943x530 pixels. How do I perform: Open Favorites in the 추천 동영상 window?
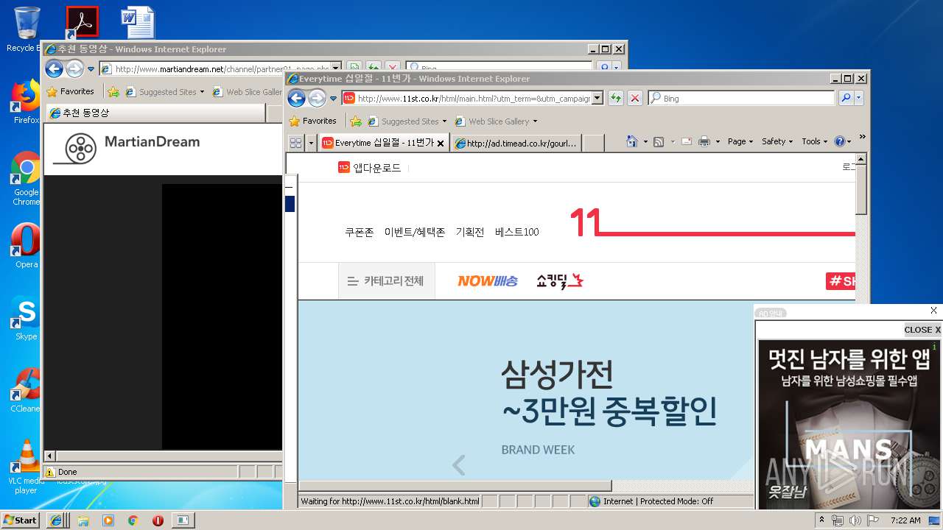coord(70,92)
